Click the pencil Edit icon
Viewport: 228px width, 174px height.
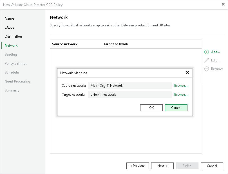click(x=207, y=60)
